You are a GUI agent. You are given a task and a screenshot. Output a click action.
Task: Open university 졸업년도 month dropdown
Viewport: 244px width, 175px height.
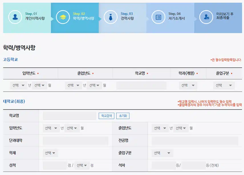click(181, 128)
